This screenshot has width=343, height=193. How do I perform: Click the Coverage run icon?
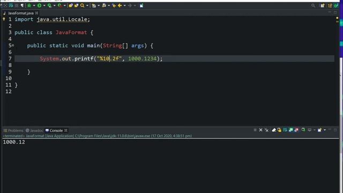pos(50,5)
